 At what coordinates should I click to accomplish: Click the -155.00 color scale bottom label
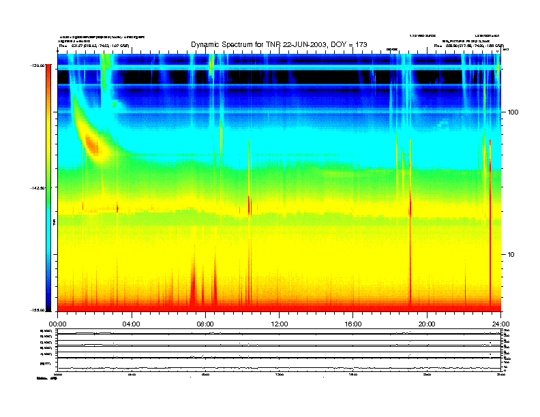tap(37, 310)
